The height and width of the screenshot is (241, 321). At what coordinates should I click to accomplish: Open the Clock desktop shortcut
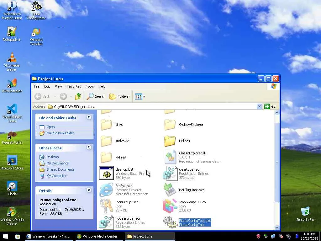click(x=12, y=189)
